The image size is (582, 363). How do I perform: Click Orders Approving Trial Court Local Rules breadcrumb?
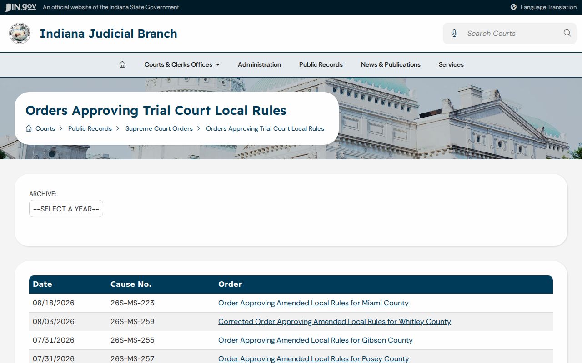[265, 128]
